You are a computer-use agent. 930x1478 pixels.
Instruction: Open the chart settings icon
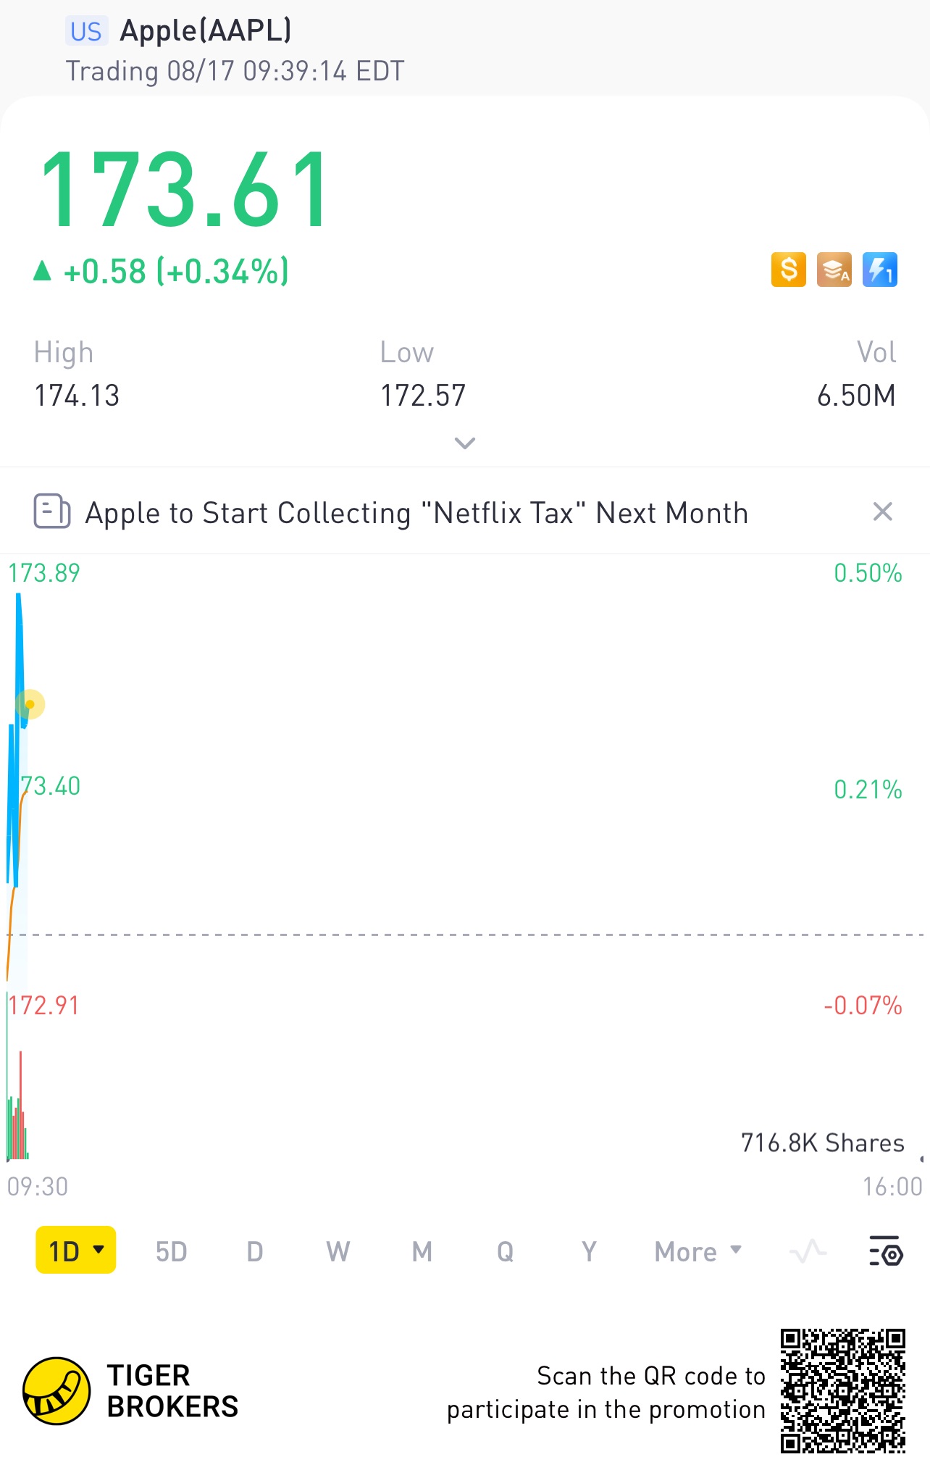886,1251
